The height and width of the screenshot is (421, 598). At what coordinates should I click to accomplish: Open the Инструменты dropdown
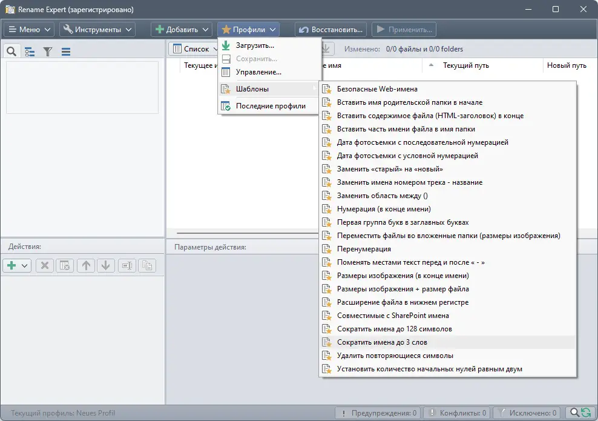(97, 30)
